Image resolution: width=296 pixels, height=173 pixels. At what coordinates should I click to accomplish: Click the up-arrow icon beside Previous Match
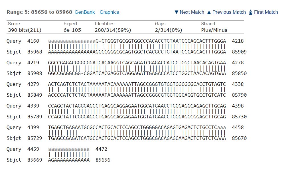coord(209,12)
